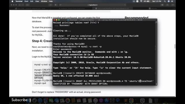Click the Terminal window scrollbar
The image size is (185, 104).
156,53
